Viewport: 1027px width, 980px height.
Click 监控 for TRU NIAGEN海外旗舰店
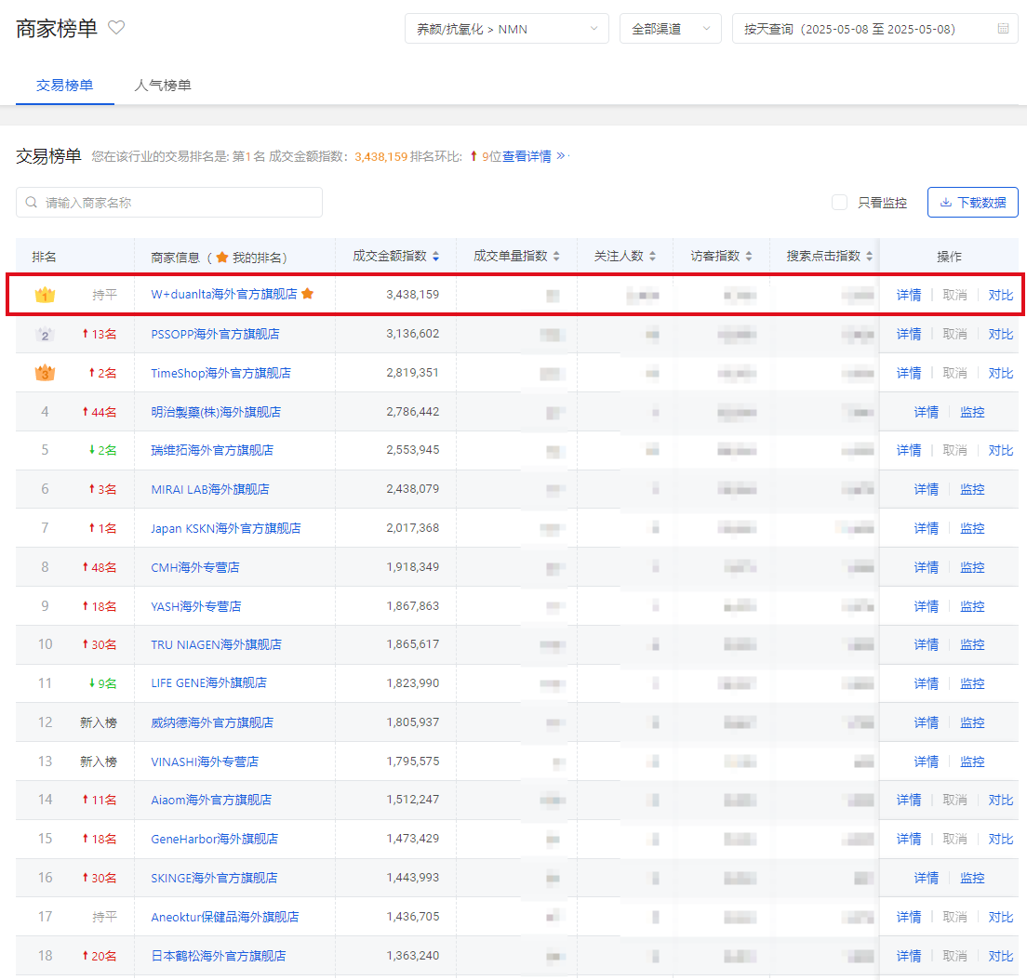click(972, 645)
